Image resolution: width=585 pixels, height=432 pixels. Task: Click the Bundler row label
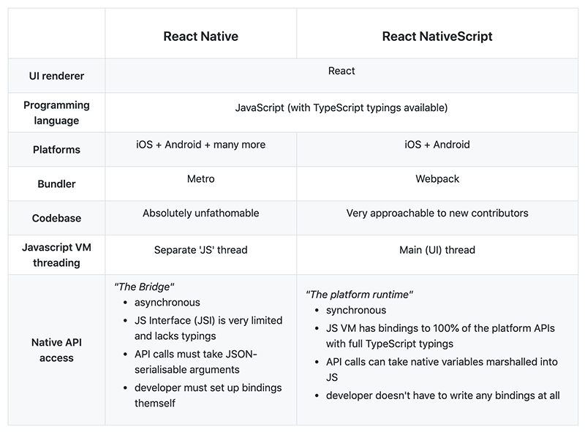[57, 183]
